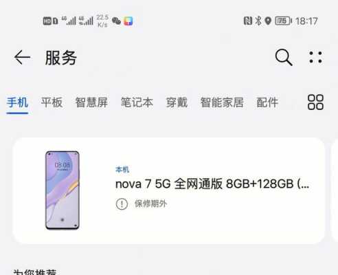Viewport: 338px width, 275px height.
Task: Open the all-categories grid icon
Action: 315,102
